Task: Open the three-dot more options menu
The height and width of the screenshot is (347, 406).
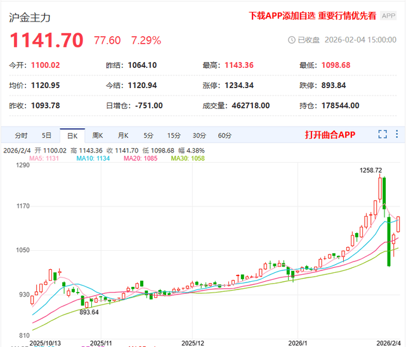Action: 397,134
